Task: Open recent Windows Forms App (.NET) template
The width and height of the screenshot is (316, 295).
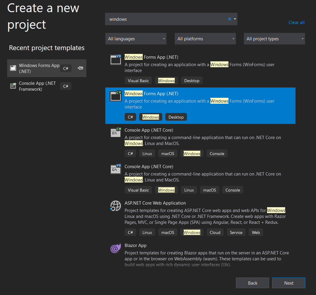Action: click(x=47, y=68)
